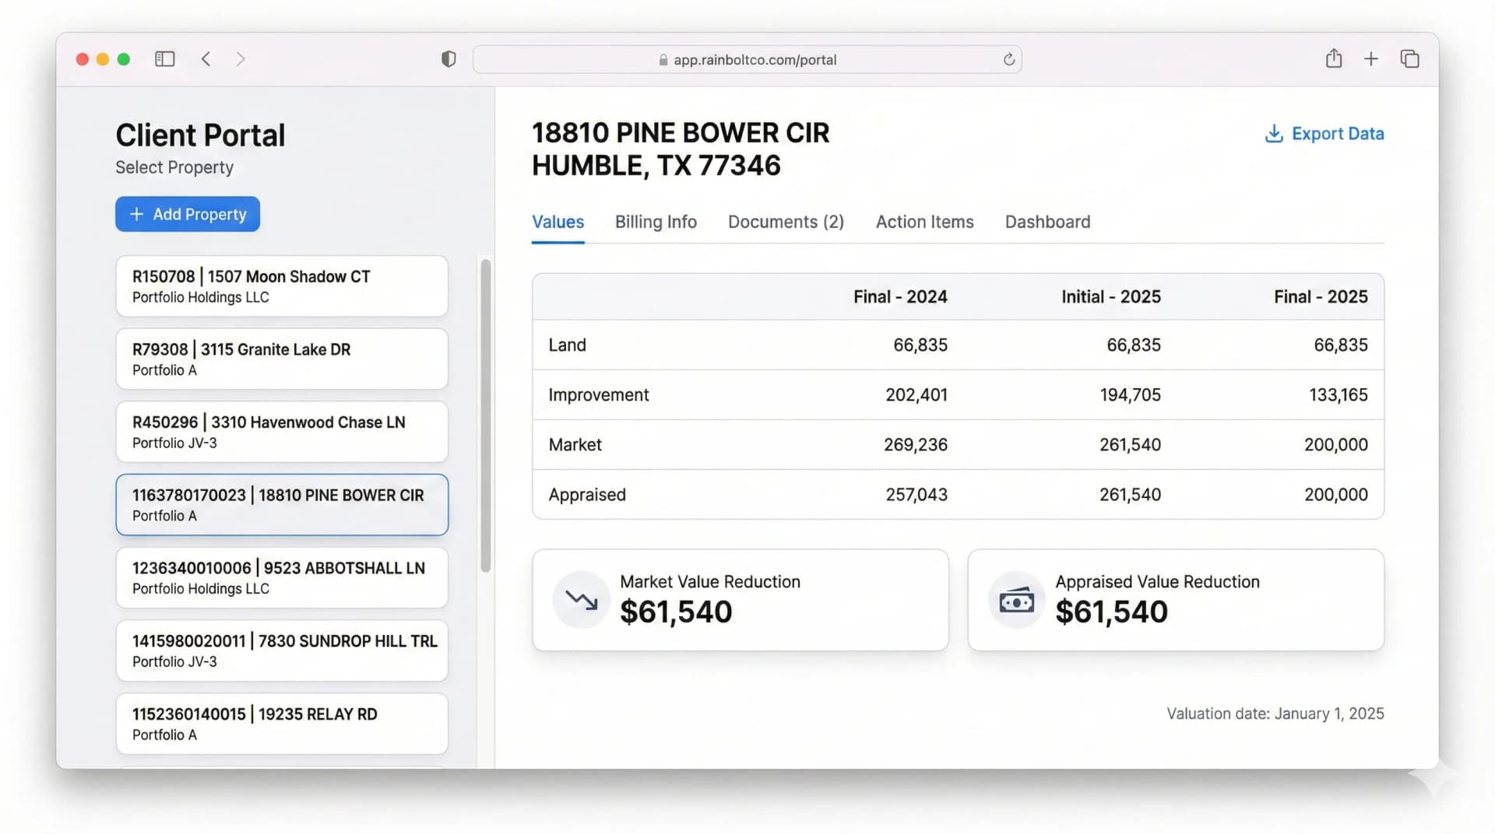
Task: Open the privacy shield icon
Action: pos(448,59)
